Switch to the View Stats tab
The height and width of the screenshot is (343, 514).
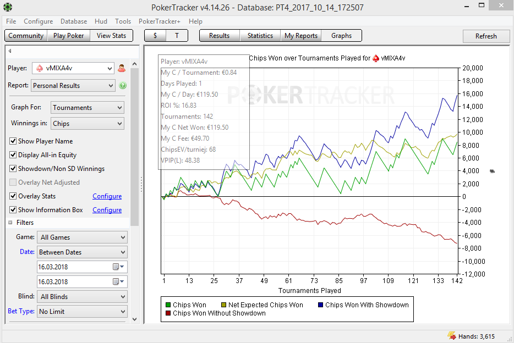[x=111, y=36]
